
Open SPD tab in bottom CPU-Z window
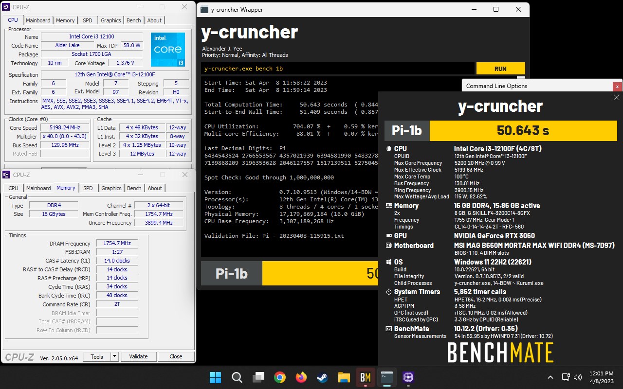pos(88,188)
